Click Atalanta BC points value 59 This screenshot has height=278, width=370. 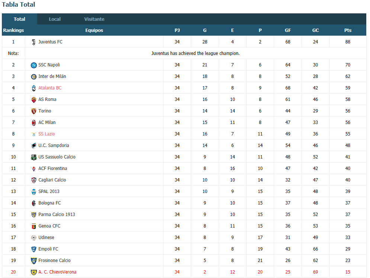[x=348, y=88]
